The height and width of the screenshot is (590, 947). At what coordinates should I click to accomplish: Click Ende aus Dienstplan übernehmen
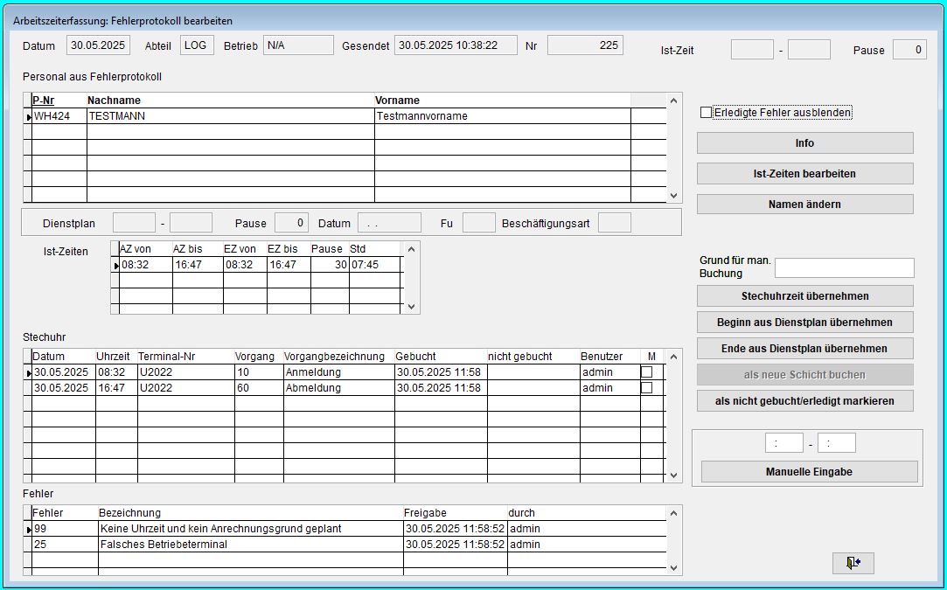804,349
